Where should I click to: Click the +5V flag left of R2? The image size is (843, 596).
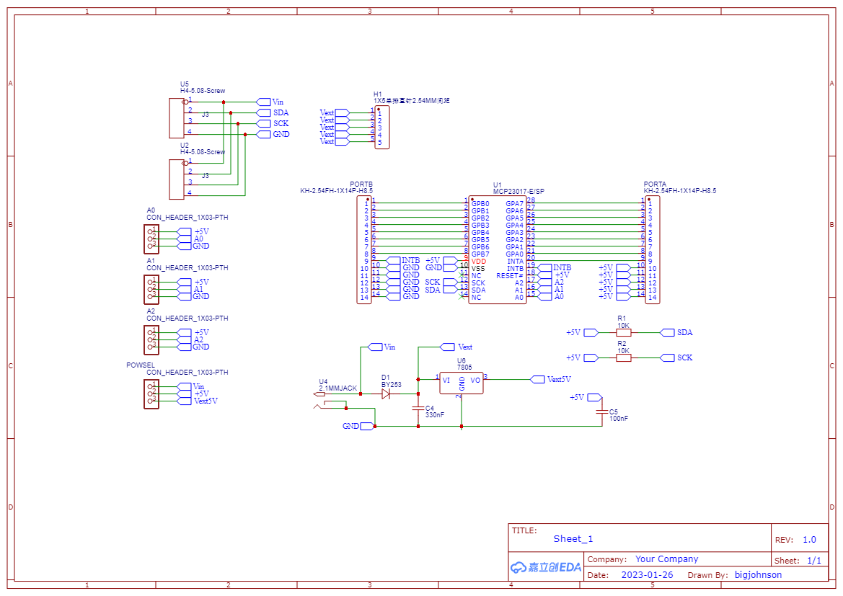click(591, 358)
